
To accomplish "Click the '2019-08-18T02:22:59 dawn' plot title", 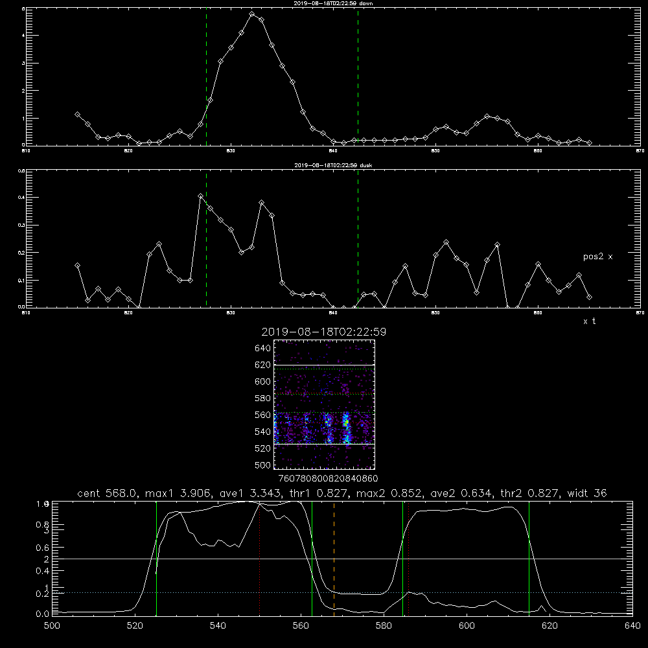I will click(334, 3).
